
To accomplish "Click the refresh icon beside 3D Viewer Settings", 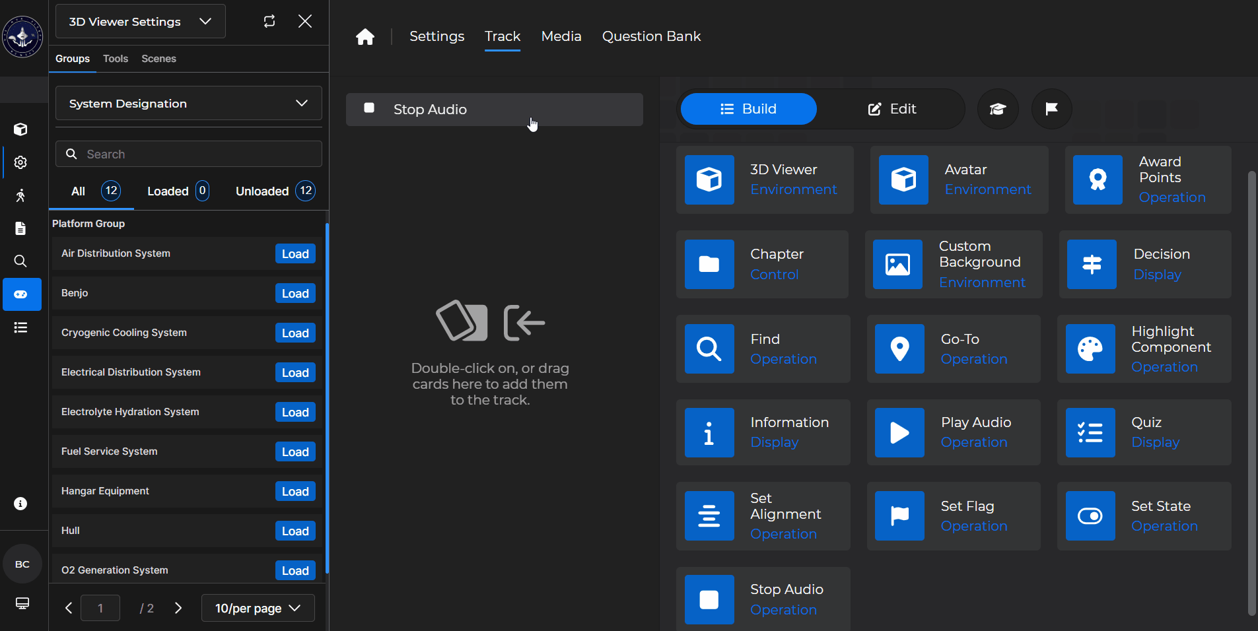I will pyautogui.click(x=269, y=21).
